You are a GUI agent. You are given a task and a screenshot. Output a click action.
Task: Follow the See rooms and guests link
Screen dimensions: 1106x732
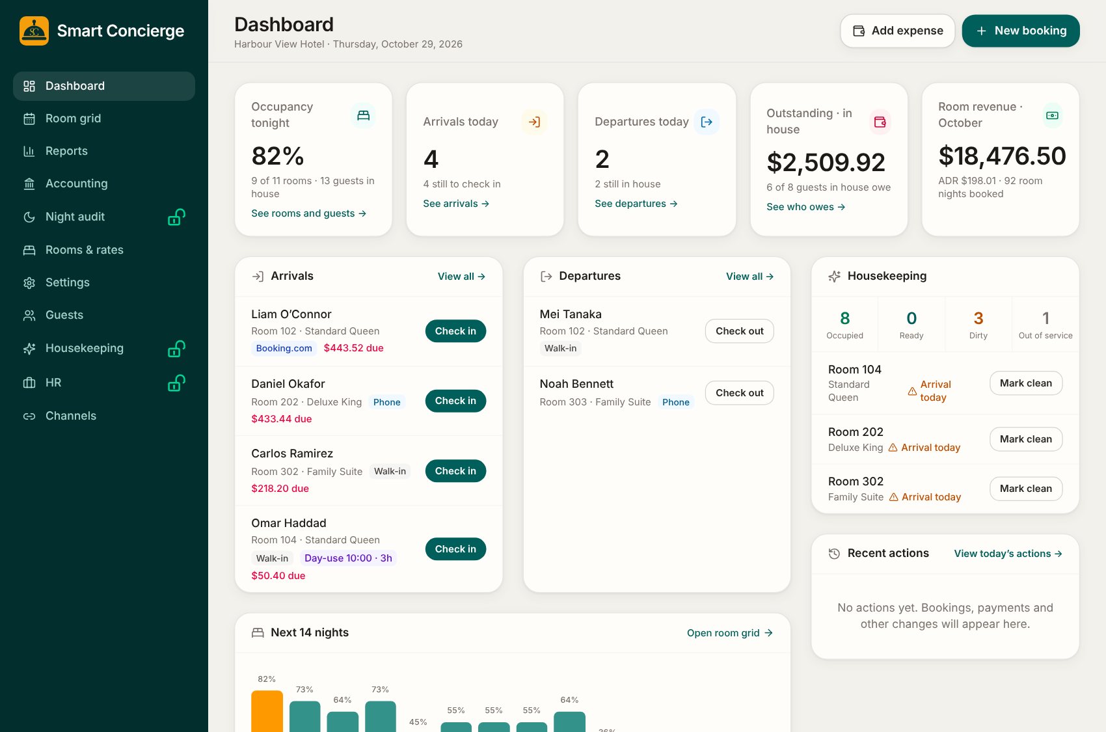pyautogui.click(x=309, y=213)
